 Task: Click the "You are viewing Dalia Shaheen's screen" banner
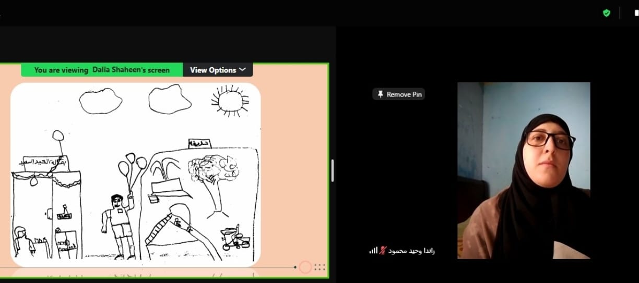pos(102,70)
